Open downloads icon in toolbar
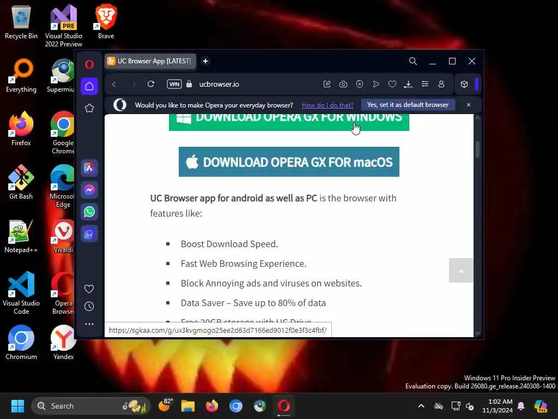The width and height of the screenshot is (558, 419). click(x=409, y=84)
